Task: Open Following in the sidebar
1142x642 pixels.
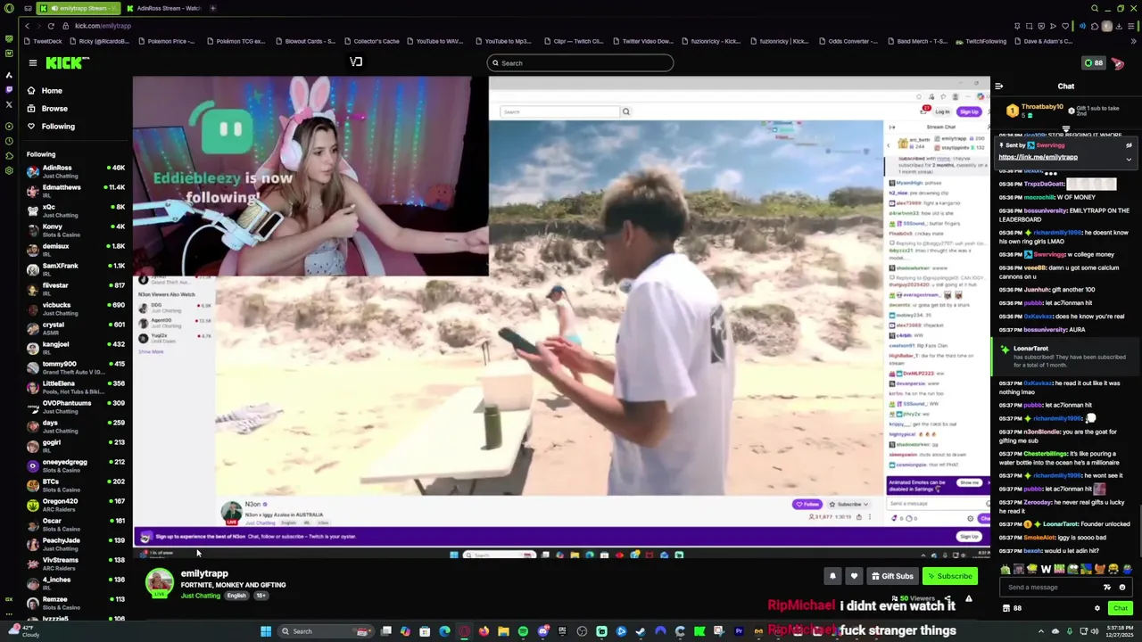Action: coord(58,127)
